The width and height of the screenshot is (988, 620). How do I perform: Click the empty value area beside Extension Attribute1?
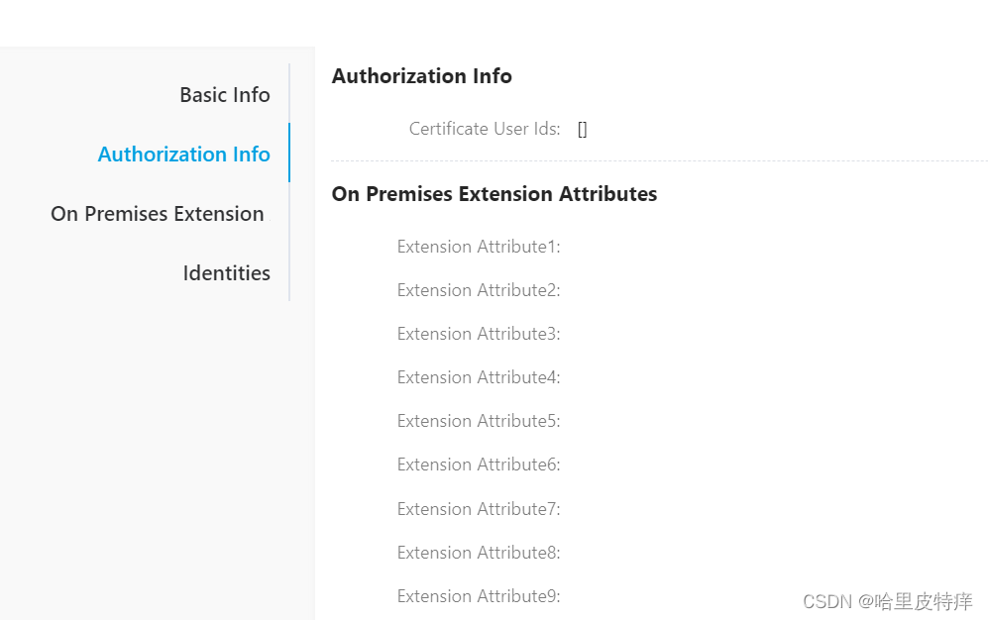(x=694, y=247)
